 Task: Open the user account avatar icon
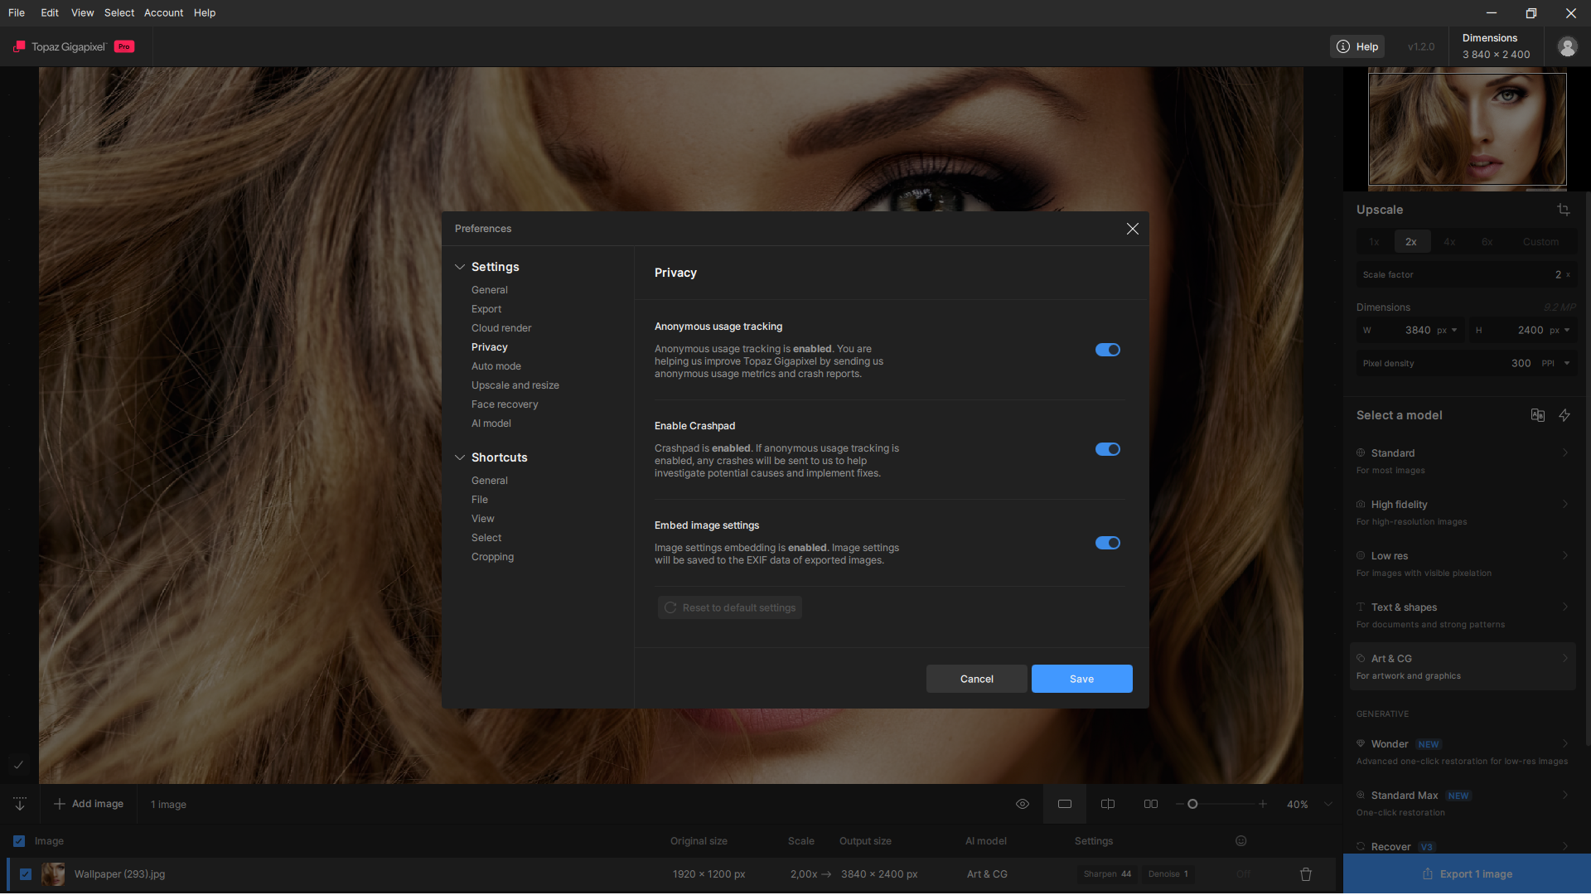click(x=1567, y=47)
